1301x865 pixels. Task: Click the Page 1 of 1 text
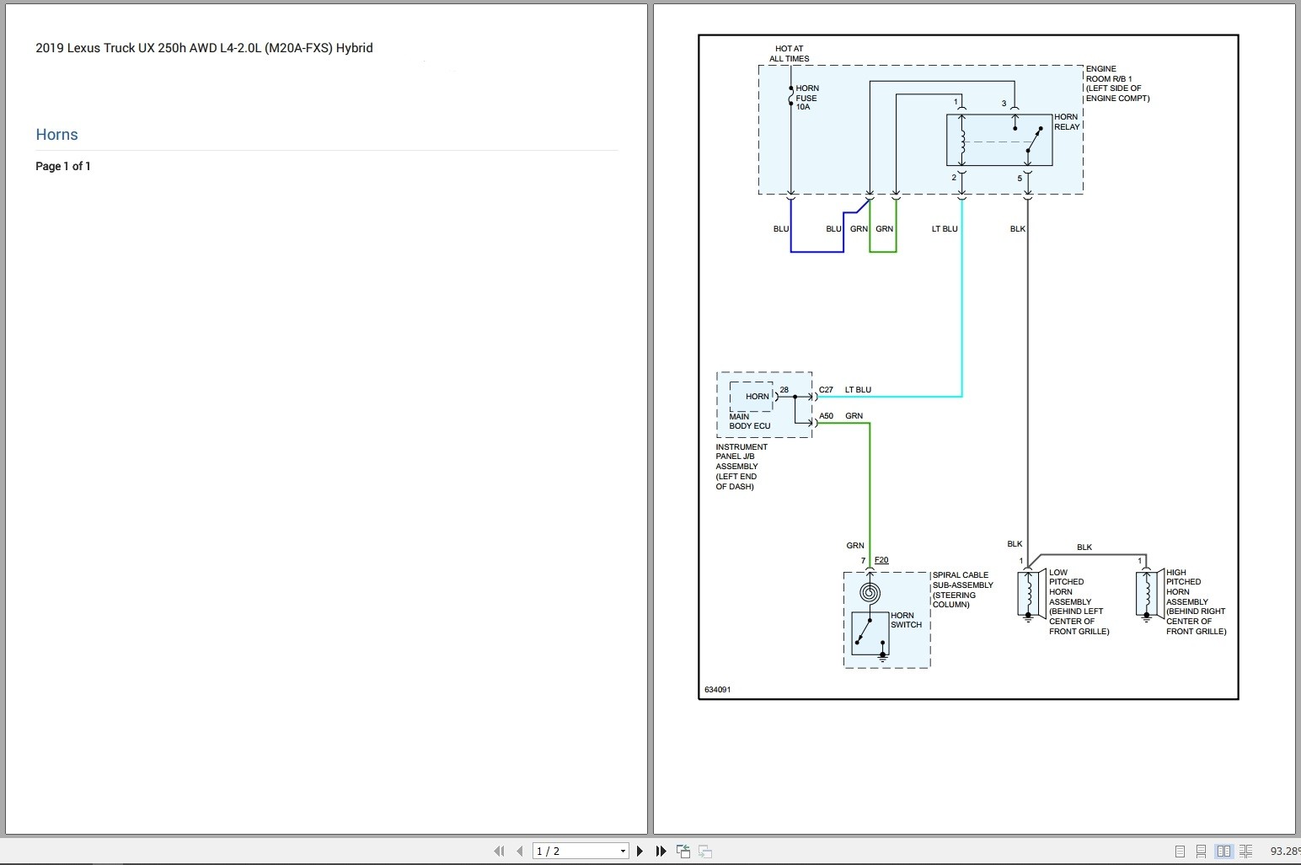63,166
